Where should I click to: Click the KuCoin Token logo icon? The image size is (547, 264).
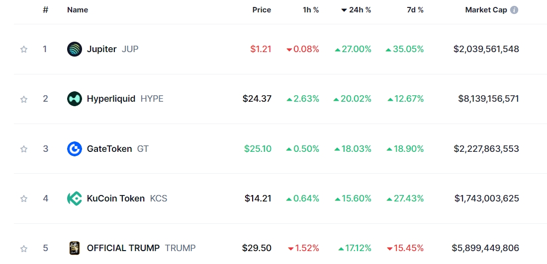(x=74, y=198)
